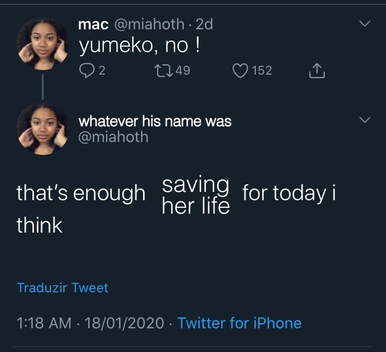Click the retweet count "49"
The image size is (386, 352).
(183, 71)
